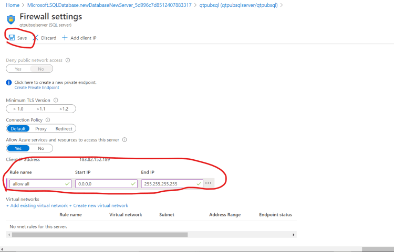Click the Firewall settings shield icon
This screenshot has height=252, width=394.
(11, 19)
